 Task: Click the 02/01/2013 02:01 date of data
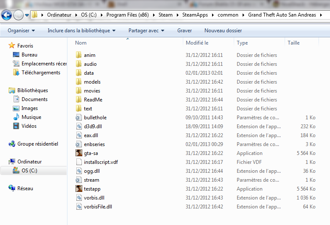(204, 73)
